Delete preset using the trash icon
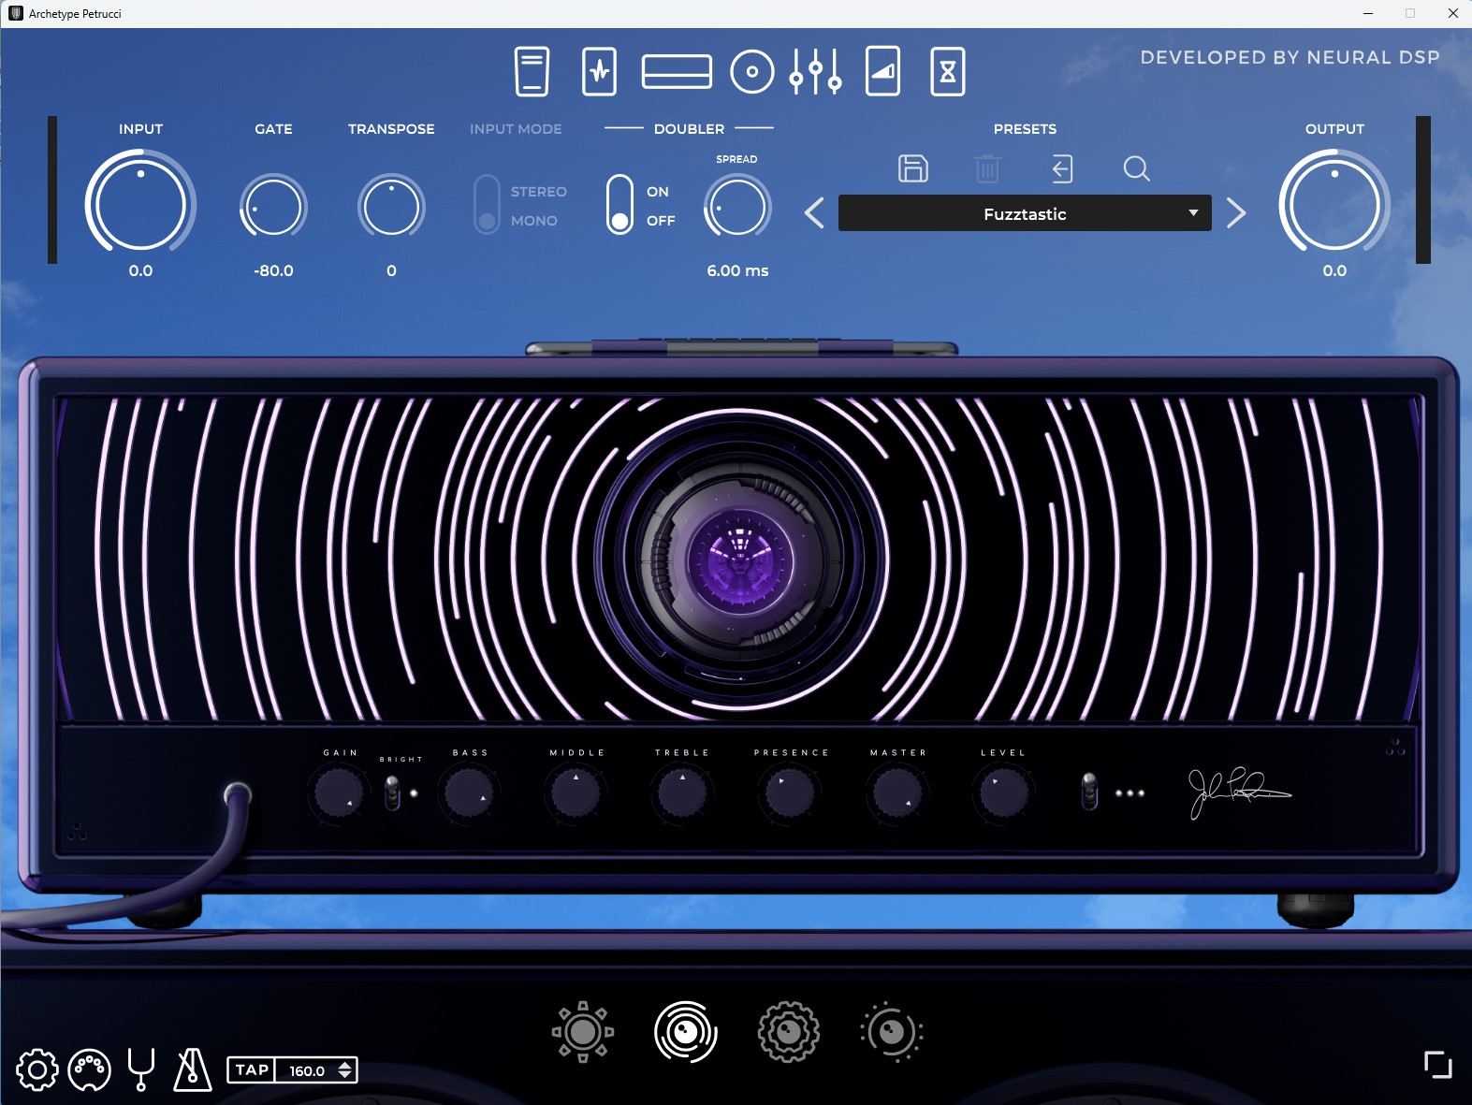This screenshot has height=1105, width=1472. [x=987, y=168]
